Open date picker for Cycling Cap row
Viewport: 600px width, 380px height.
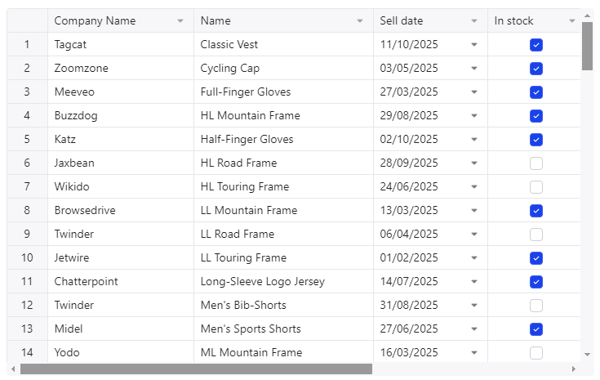(474, 69)
